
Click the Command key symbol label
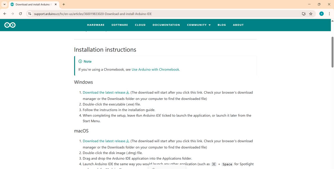(214, 164)
